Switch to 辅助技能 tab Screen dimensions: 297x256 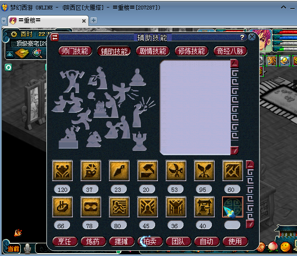(x=114, y=51)
